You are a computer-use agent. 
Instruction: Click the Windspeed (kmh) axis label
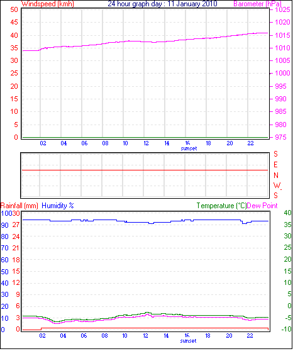(48, 4)
